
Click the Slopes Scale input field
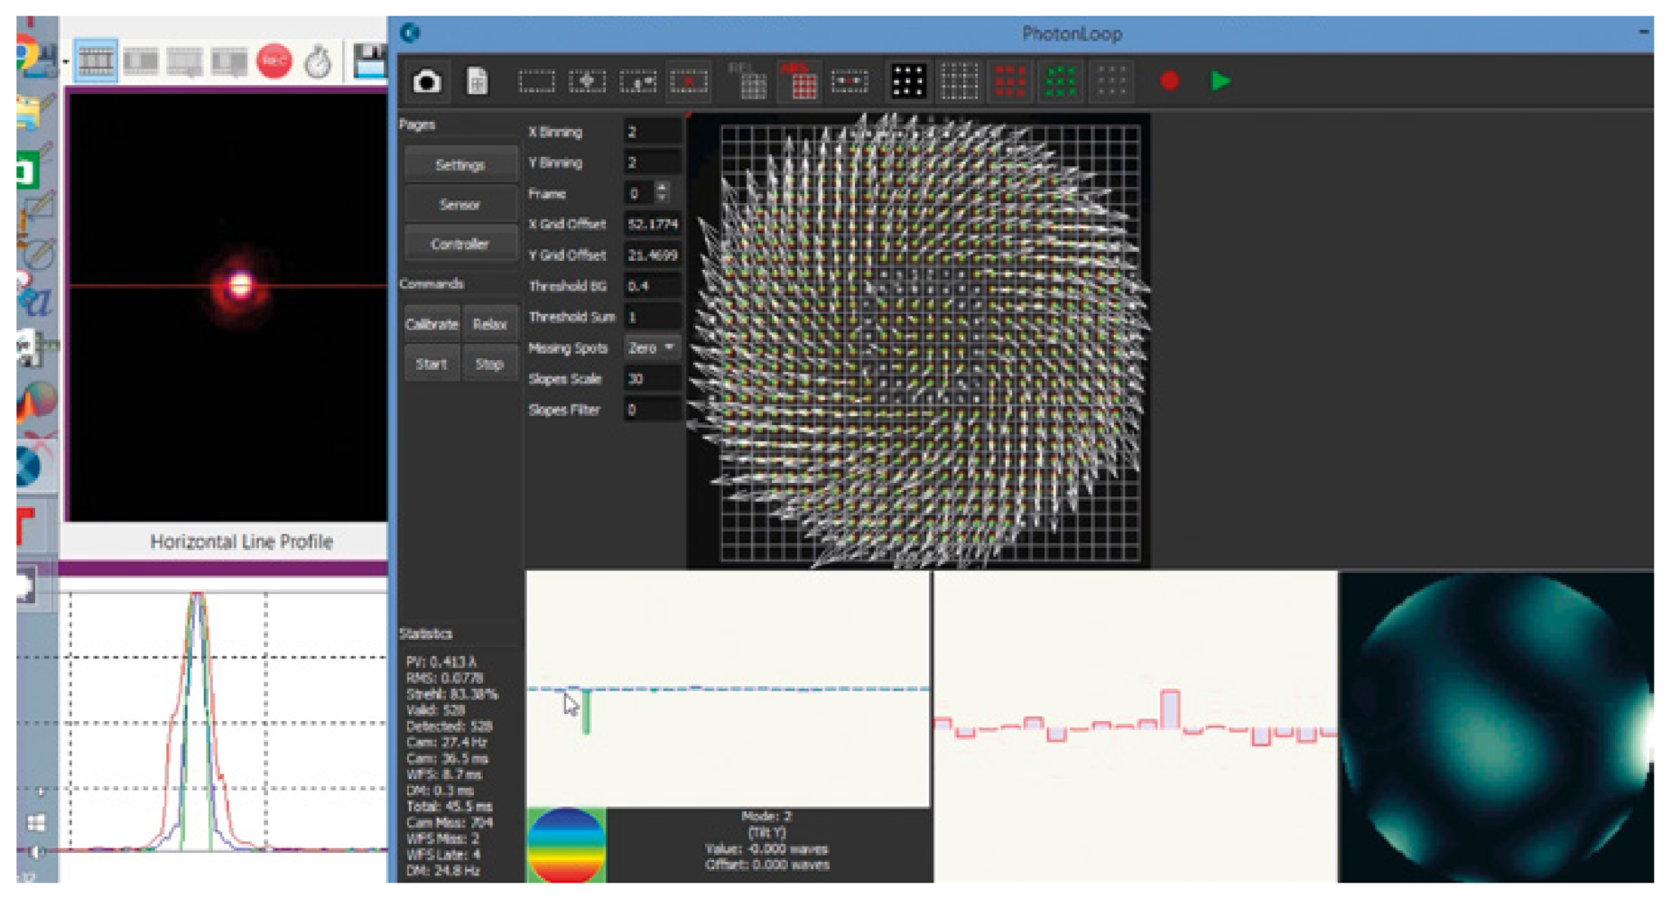click(652, 379)
